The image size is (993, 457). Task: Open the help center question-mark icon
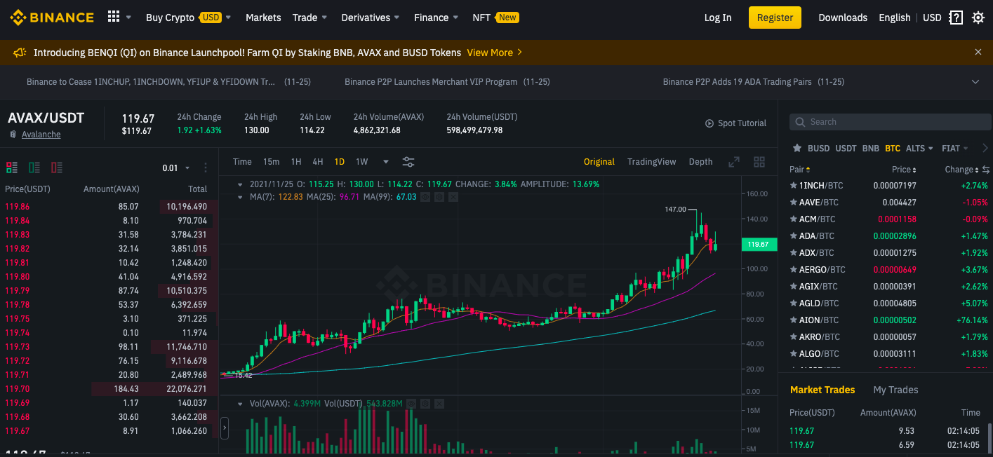pyautogui.click(x=956, y=18)
